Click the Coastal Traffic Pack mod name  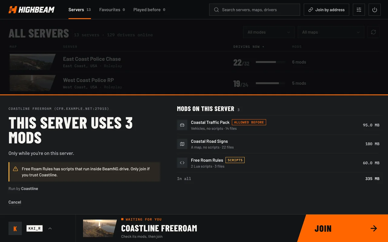pyautogui.click(x=210, y=122)
